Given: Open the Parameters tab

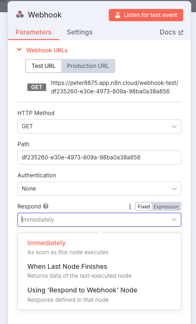Looking at the screenshot, I should point(33,32).
